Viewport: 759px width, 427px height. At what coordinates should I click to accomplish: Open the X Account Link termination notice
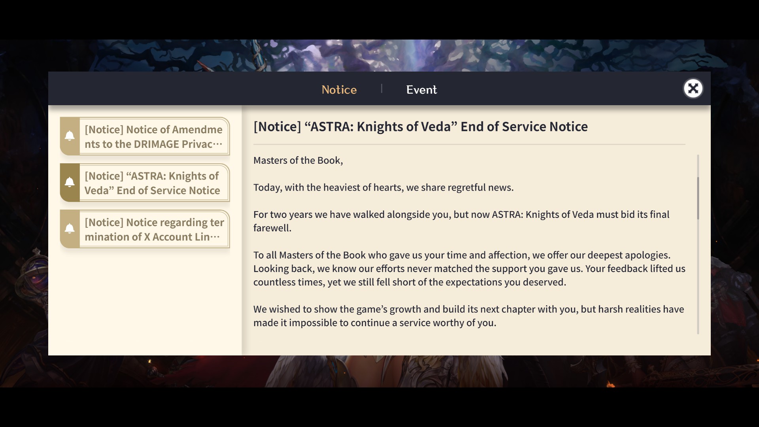pyautogui.click(x=154, y=229)
